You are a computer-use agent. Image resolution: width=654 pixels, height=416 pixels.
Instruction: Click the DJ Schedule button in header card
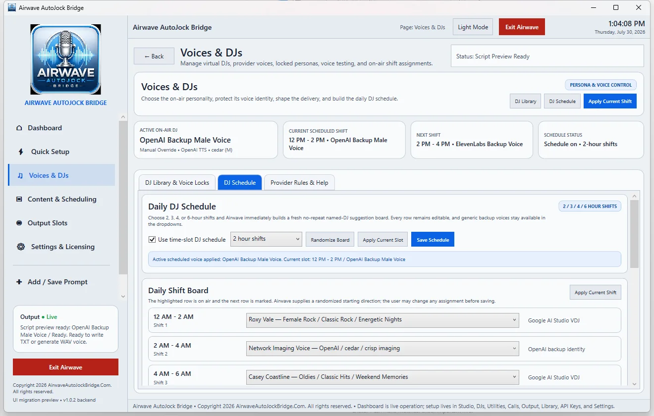(x=562, y=101)
